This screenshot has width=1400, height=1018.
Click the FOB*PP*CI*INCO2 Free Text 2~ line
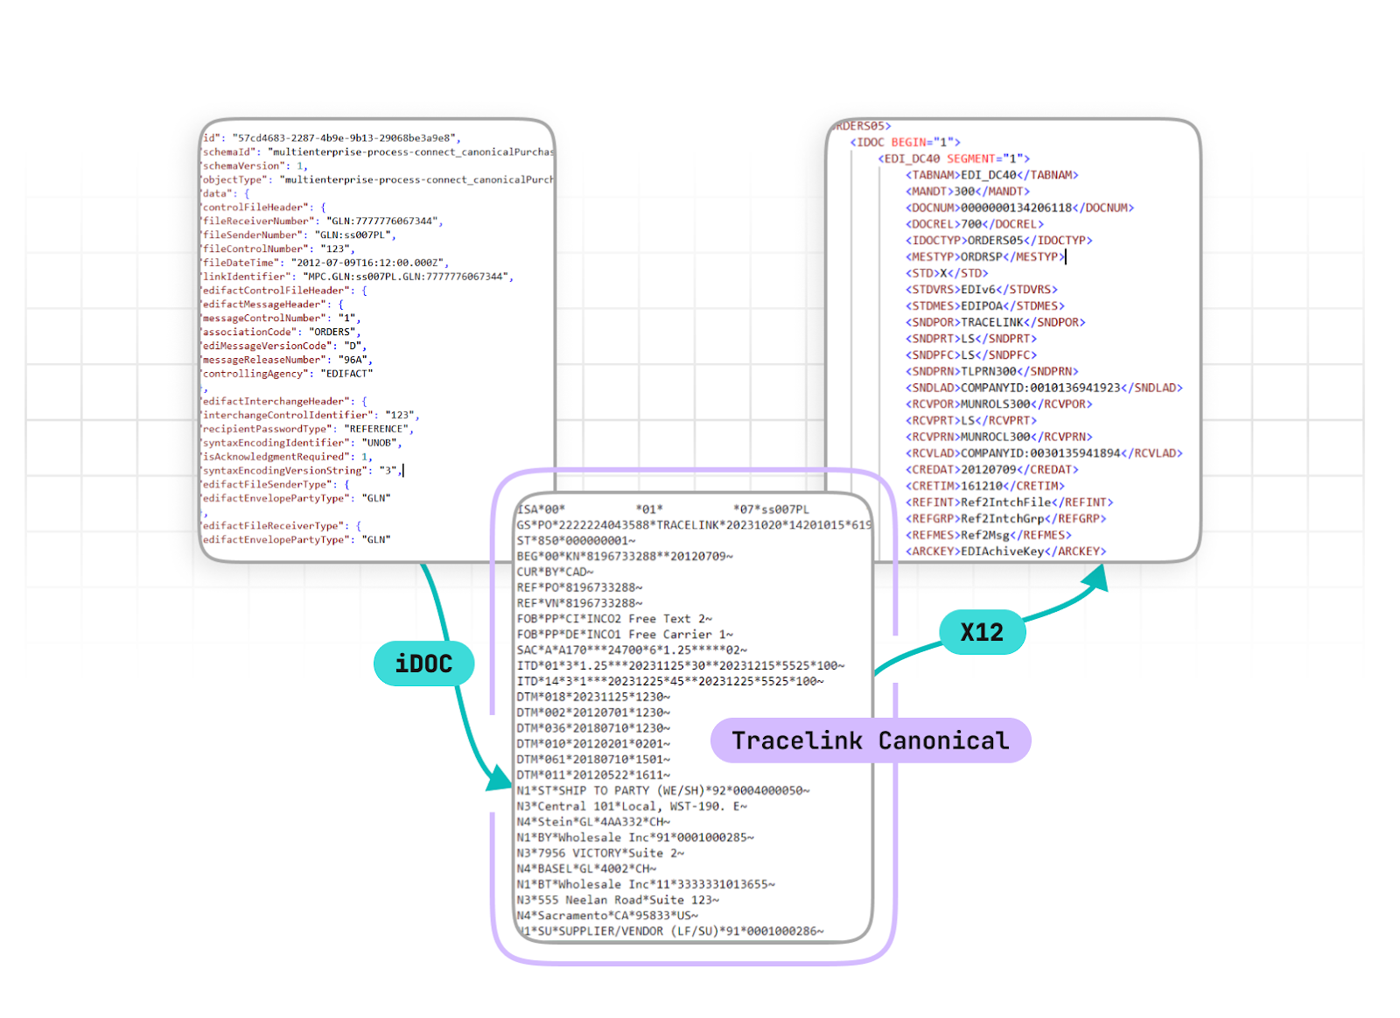tap(614, 619)
